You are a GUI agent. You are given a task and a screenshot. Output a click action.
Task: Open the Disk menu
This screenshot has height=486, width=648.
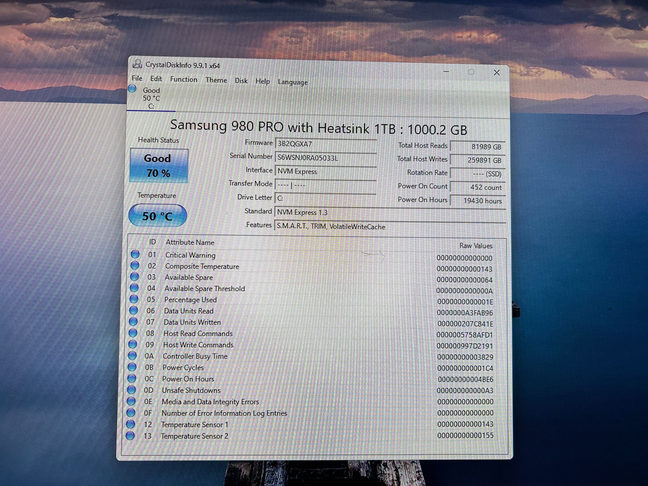pos(241,81)
